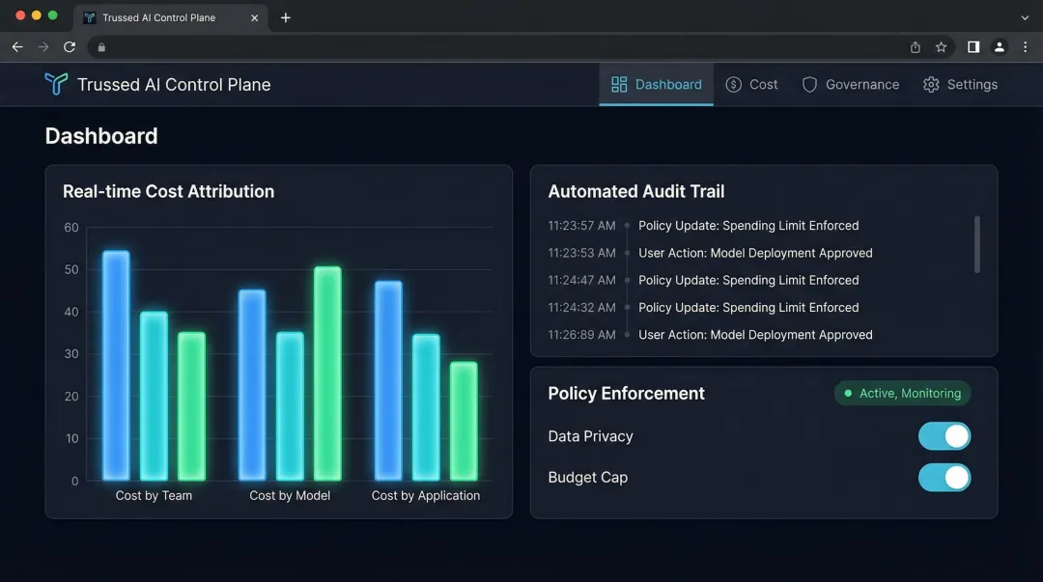Screen dimensions: 1043x582
Task: Open the browser share icon
Action: [x=914, y=46]
